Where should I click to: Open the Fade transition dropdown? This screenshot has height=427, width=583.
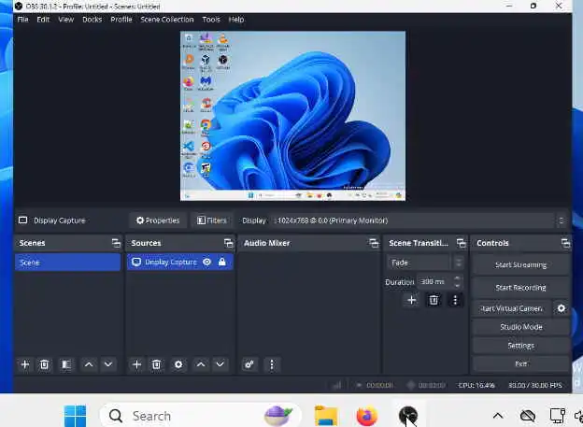[425, 263]
